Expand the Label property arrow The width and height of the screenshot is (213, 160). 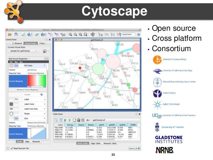click(44, 99)
